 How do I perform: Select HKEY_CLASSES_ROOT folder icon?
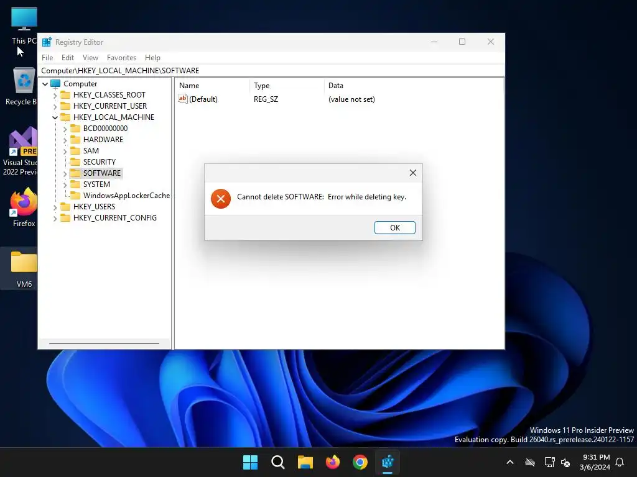click(65, 95)
